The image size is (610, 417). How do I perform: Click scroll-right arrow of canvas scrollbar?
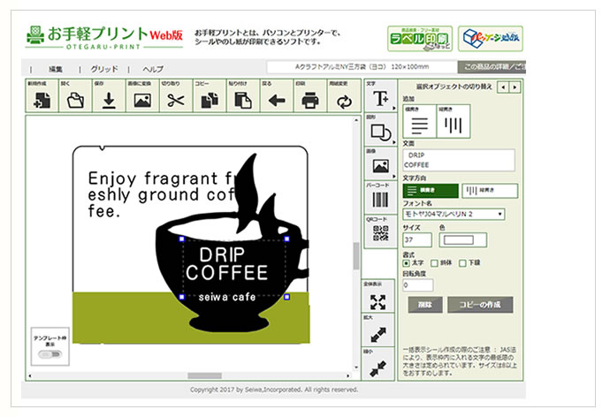pos(348,375)
